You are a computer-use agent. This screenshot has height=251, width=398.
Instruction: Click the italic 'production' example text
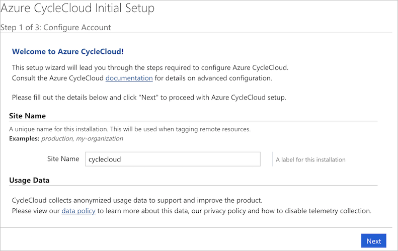[x=58, y=138]
